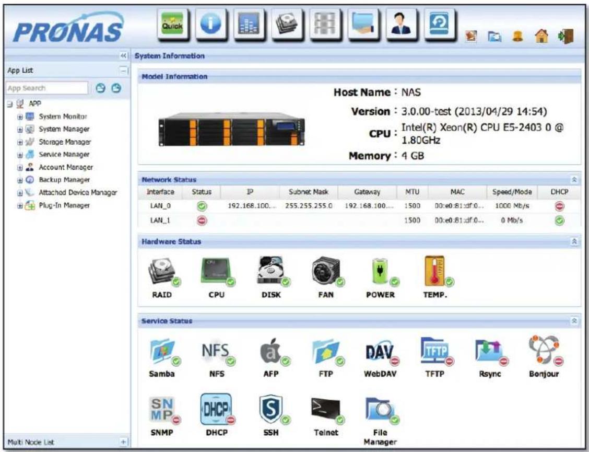Open the Quick setup toolbar icon
The height and width of the screenshot is (452, 589).
coord(173,24)
